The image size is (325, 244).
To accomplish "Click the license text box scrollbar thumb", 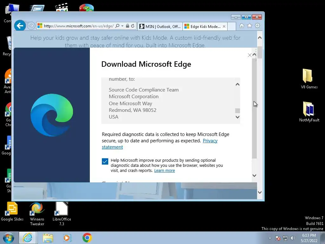I will (x=237, y=111).
